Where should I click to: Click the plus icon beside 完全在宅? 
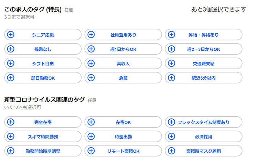click(11, 122)
